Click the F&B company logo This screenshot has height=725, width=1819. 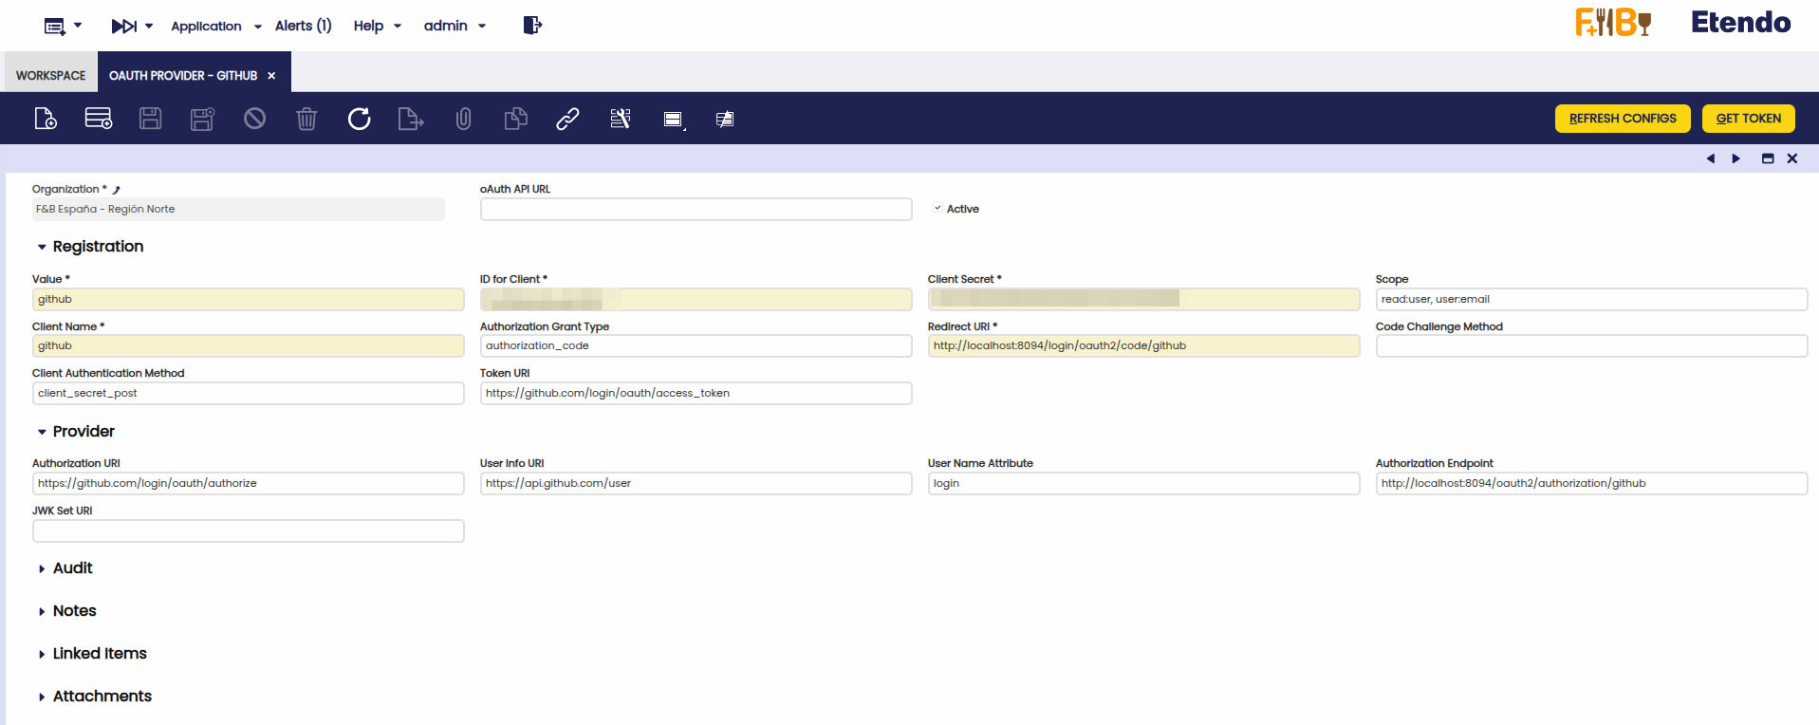click(x=1613, y=22)
